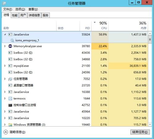Expand the MemoryAnalyzer.exe process
This screenshot has height=139, width=154.
pyautogui.click(x=5, y=46)
